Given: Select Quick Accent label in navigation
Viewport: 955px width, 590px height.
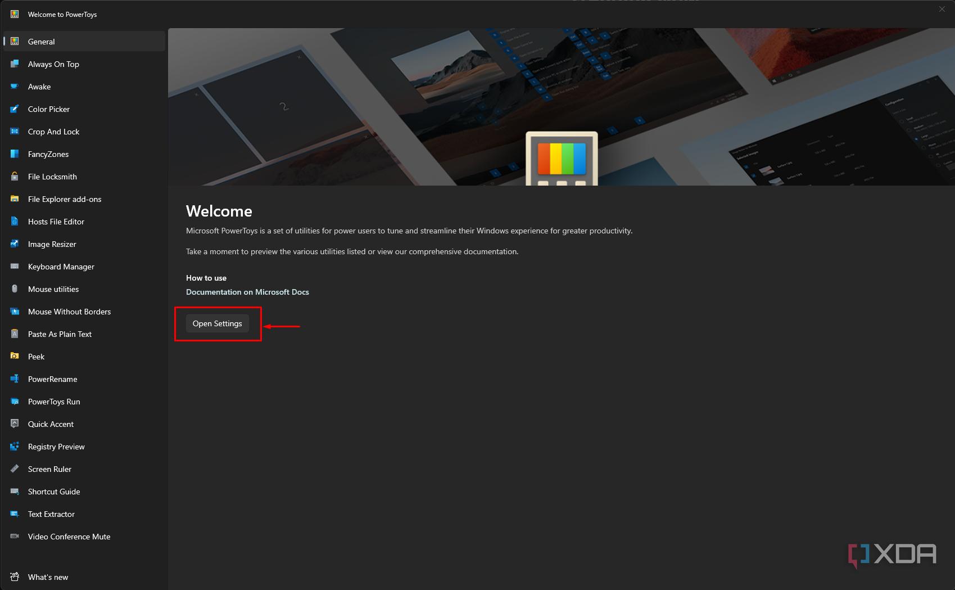Looking at the screenshot, I should tap(51, 424).
